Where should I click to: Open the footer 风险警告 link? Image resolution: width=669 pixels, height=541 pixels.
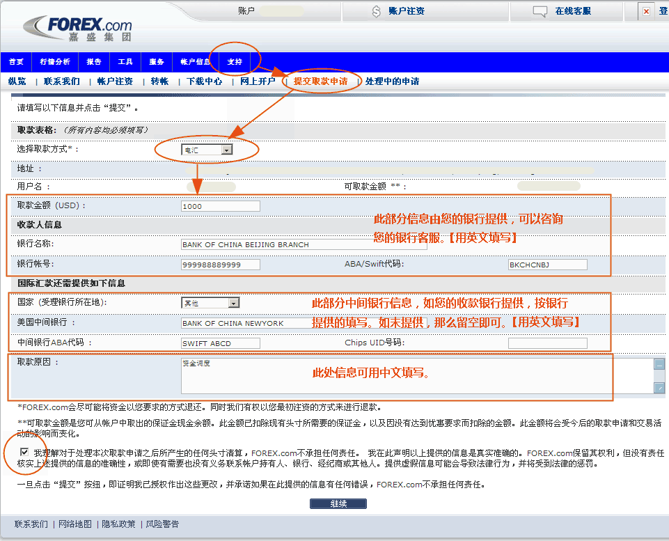coord(163,524)
